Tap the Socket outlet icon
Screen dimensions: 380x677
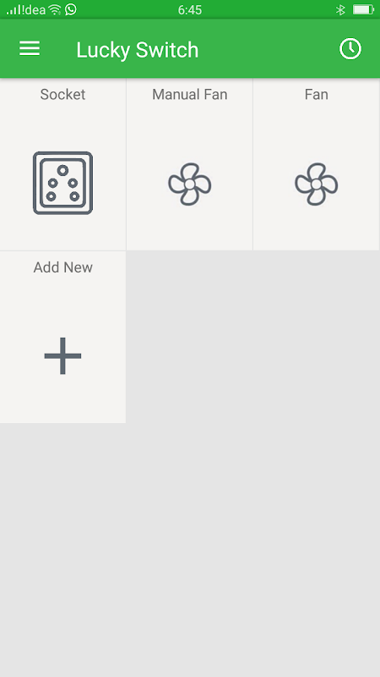[x=62, y=183]
